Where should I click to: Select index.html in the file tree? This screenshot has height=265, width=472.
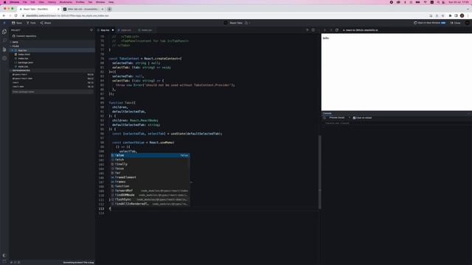[x=52, y=54]
